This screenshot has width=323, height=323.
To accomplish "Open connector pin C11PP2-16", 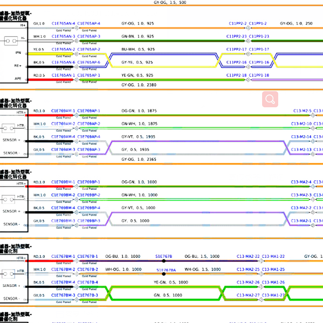I will (x=236, y=62).
